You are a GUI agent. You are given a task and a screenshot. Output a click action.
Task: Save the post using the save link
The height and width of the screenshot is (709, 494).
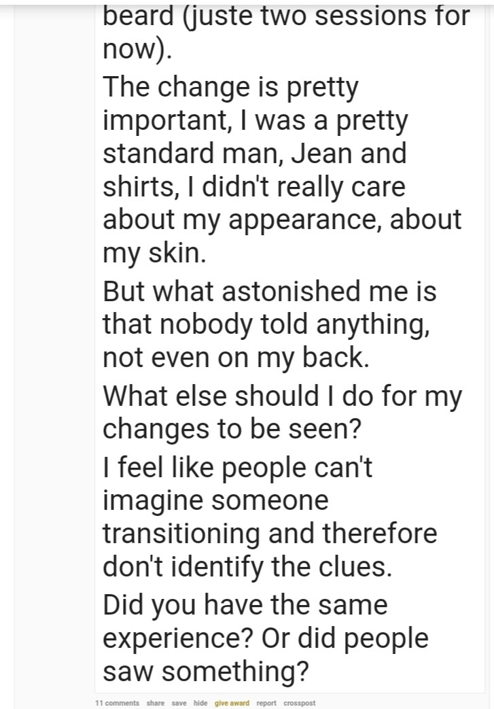click(179, 703)
